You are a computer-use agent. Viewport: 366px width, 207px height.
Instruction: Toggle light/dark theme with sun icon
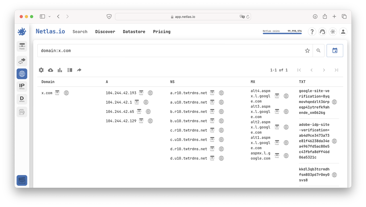click(332, 32)
